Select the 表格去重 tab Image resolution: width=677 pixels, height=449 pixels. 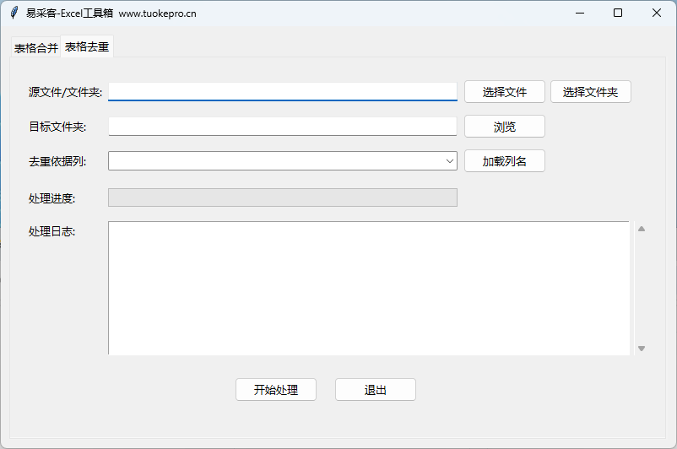coord(87,46)
